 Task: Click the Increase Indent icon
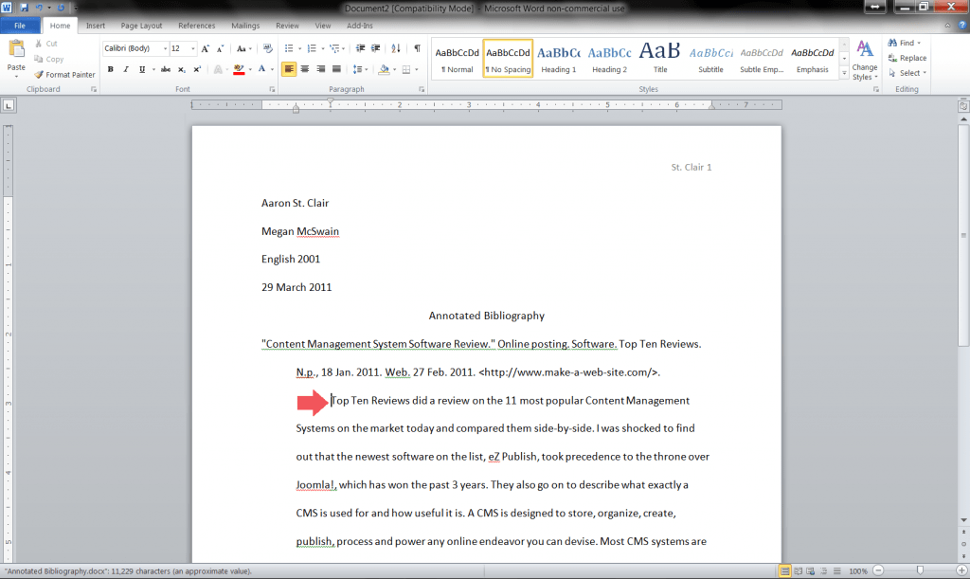tap(375, 48)
